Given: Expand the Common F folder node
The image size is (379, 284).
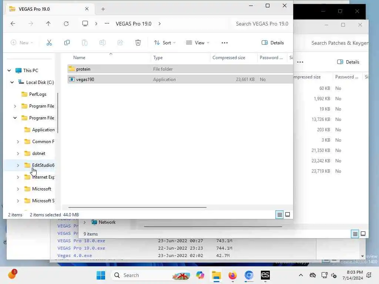Looking at the screenshot, I should [x=18, y=142].
